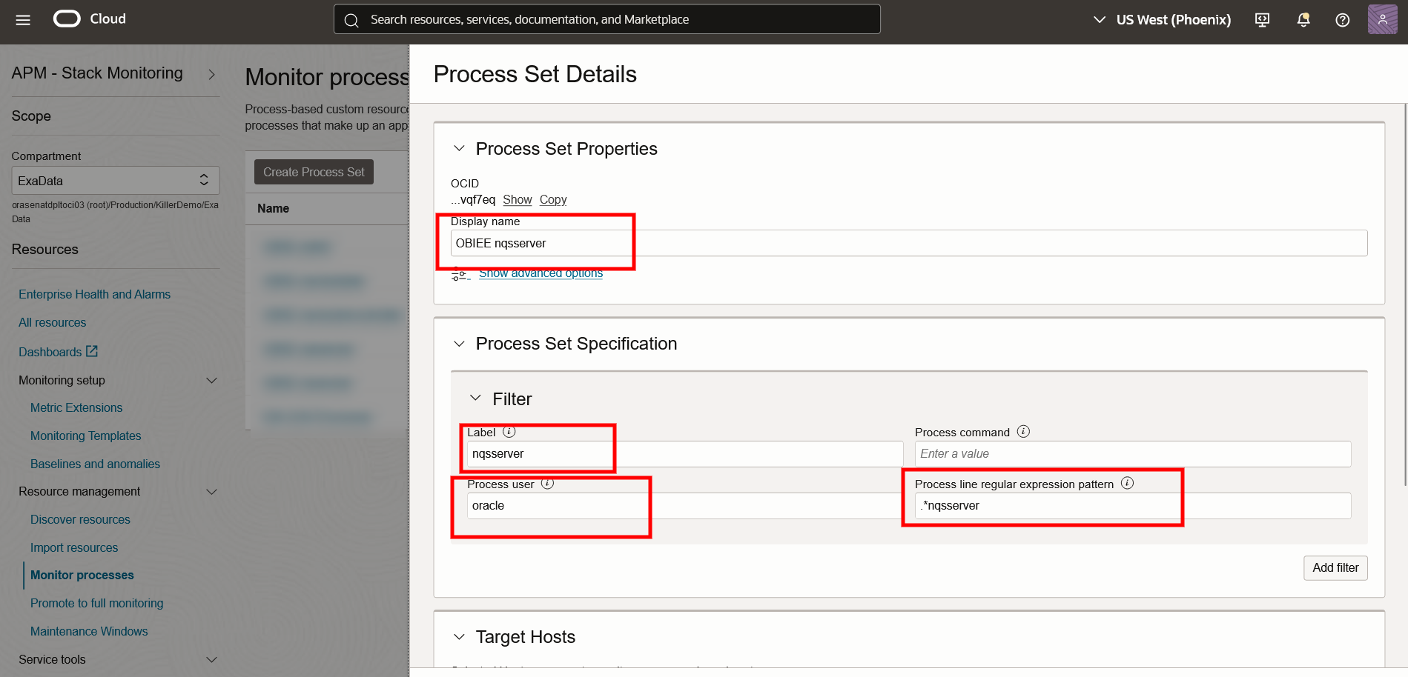Viewport: 1408px width, 677px height.
Task: Open the navigation hamburger menu
Action: [x=22, y=20]
